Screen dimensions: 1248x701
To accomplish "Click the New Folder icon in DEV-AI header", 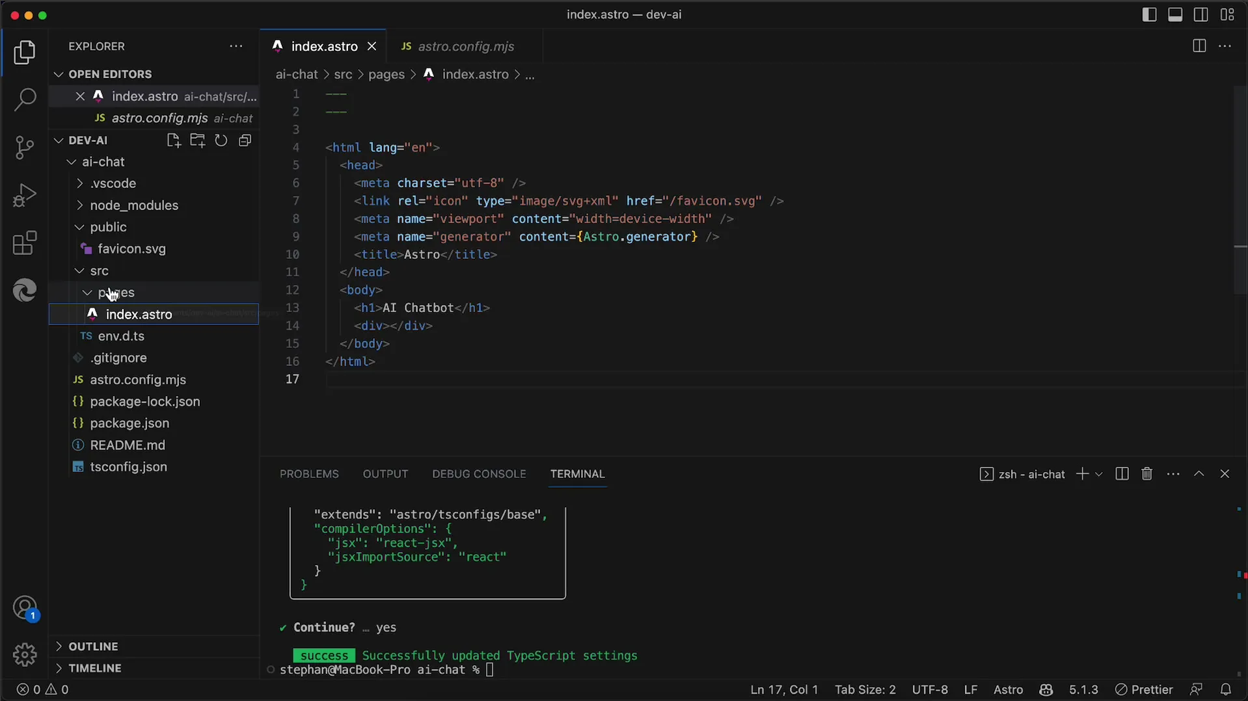I will [197, 140].
